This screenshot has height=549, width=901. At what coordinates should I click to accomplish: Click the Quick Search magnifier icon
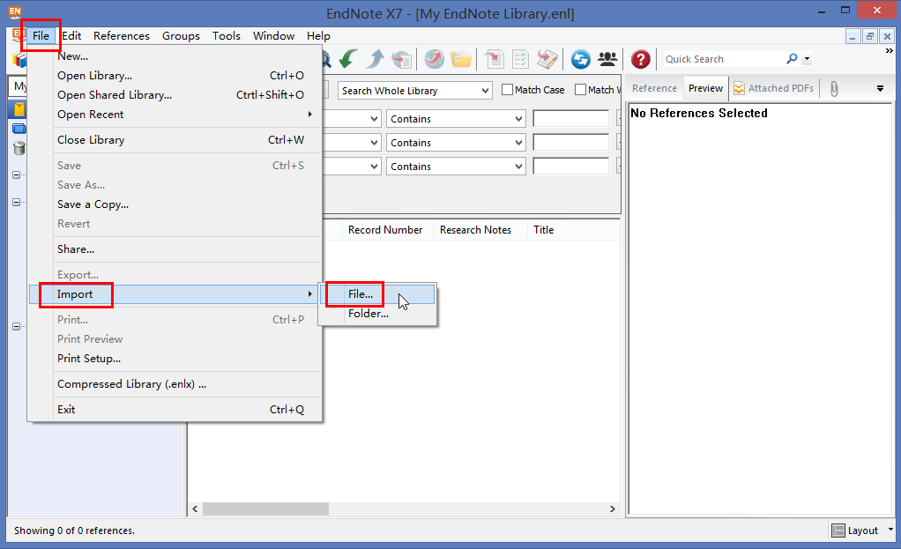point(792,58)
